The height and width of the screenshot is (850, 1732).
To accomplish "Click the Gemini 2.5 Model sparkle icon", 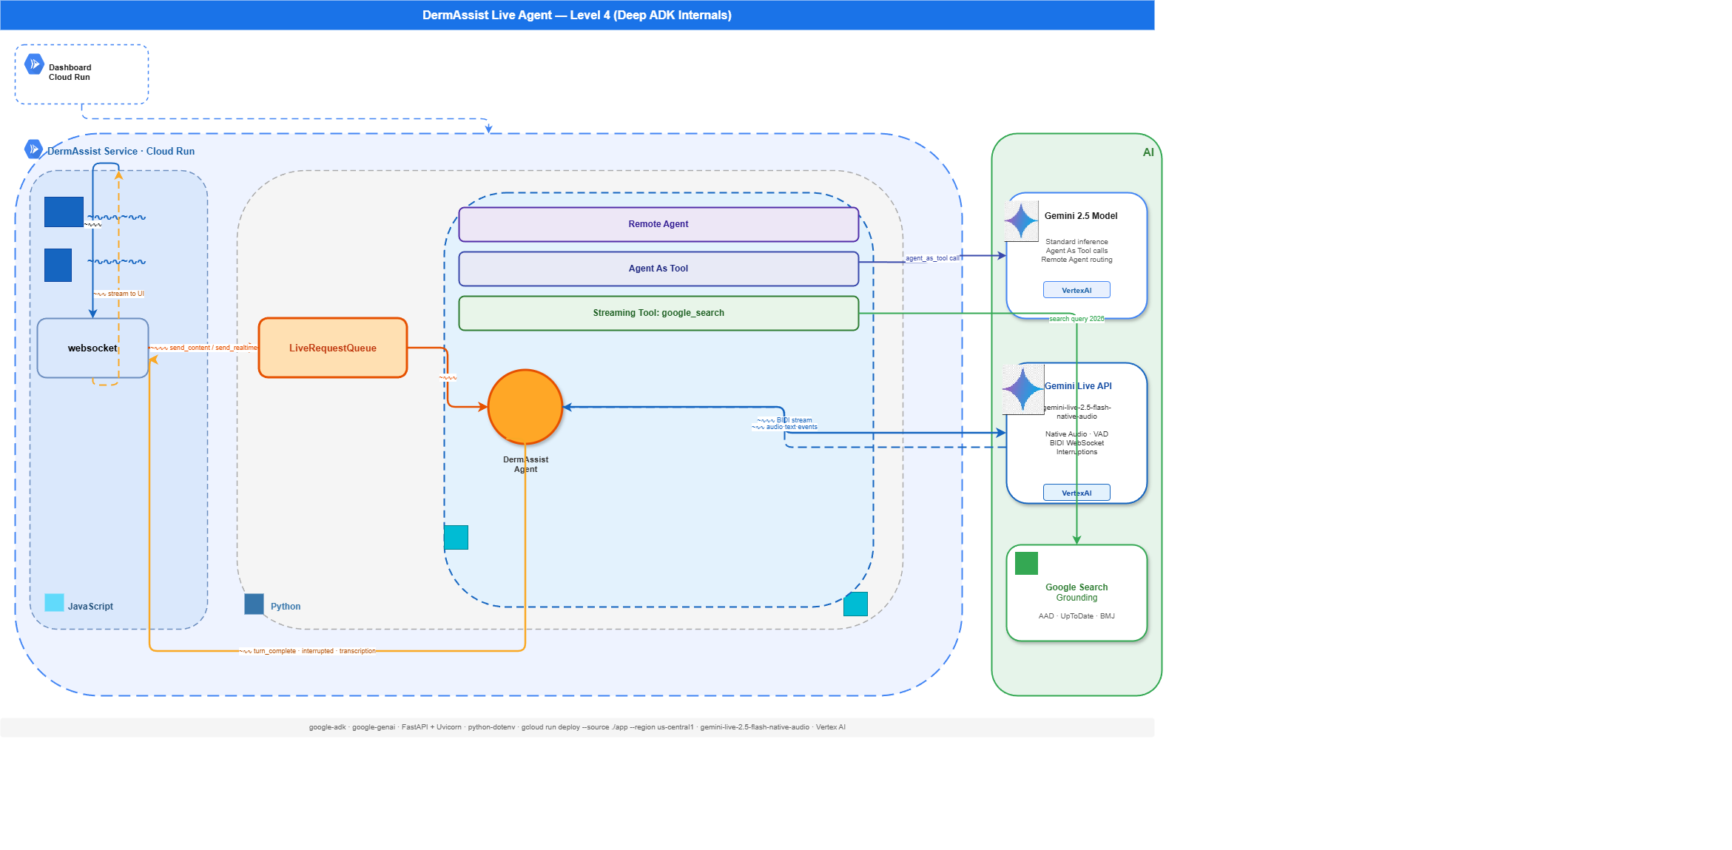I will tap(1021, 220).
